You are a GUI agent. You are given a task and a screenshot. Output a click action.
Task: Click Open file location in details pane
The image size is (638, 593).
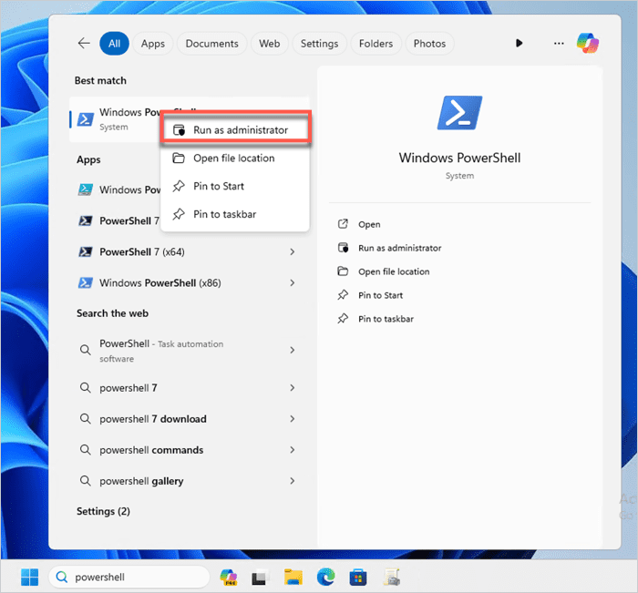point(394,271)
